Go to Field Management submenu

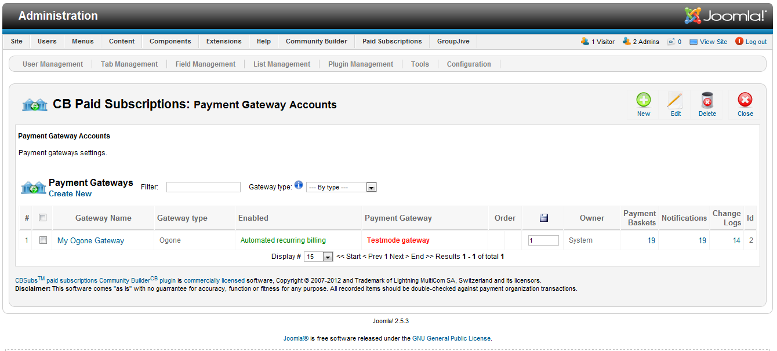pyautogui.click(x=205, y=64)
